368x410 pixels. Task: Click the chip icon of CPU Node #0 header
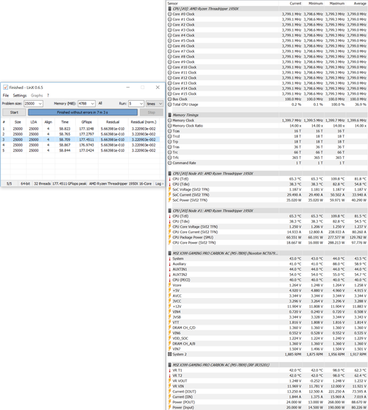(x=169, y=174)
